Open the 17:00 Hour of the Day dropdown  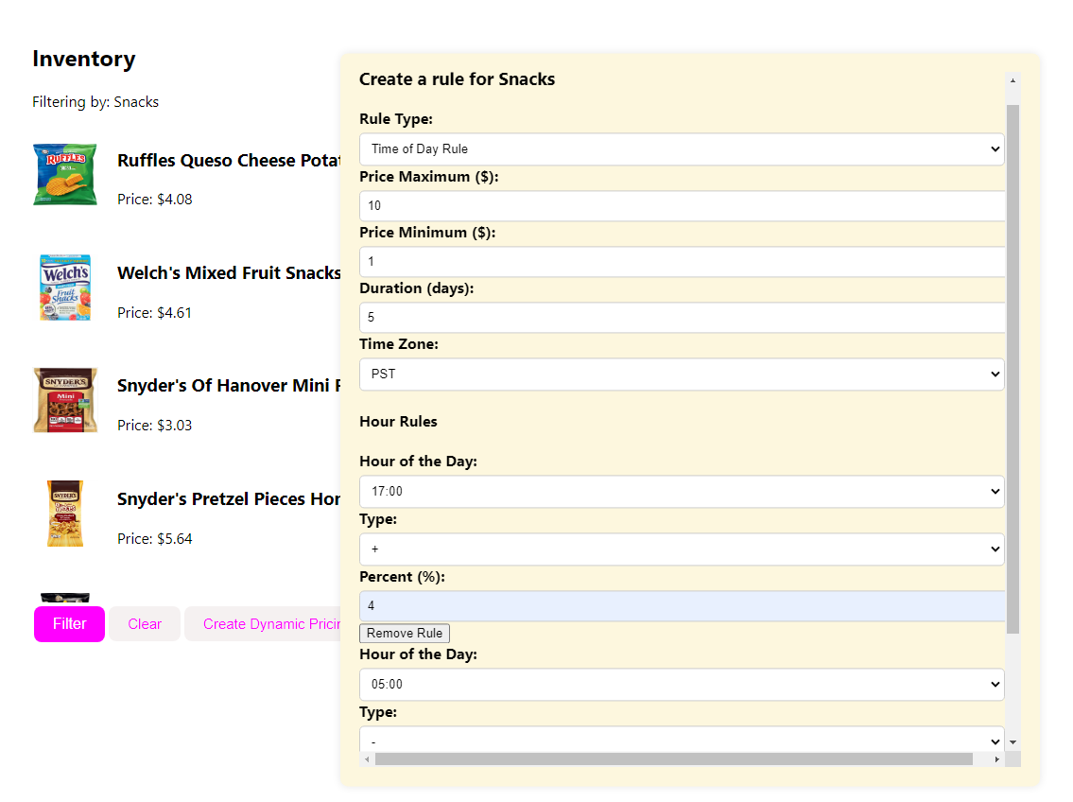point(682,492)
